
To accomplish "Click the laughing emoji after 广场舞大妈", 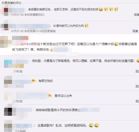I will click(116, 44).
